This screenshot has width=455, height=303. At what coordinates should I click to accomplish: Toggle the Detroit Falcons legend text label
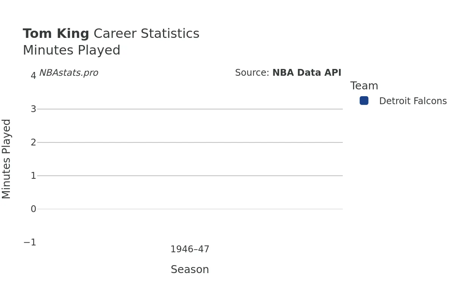coord(413,101)
